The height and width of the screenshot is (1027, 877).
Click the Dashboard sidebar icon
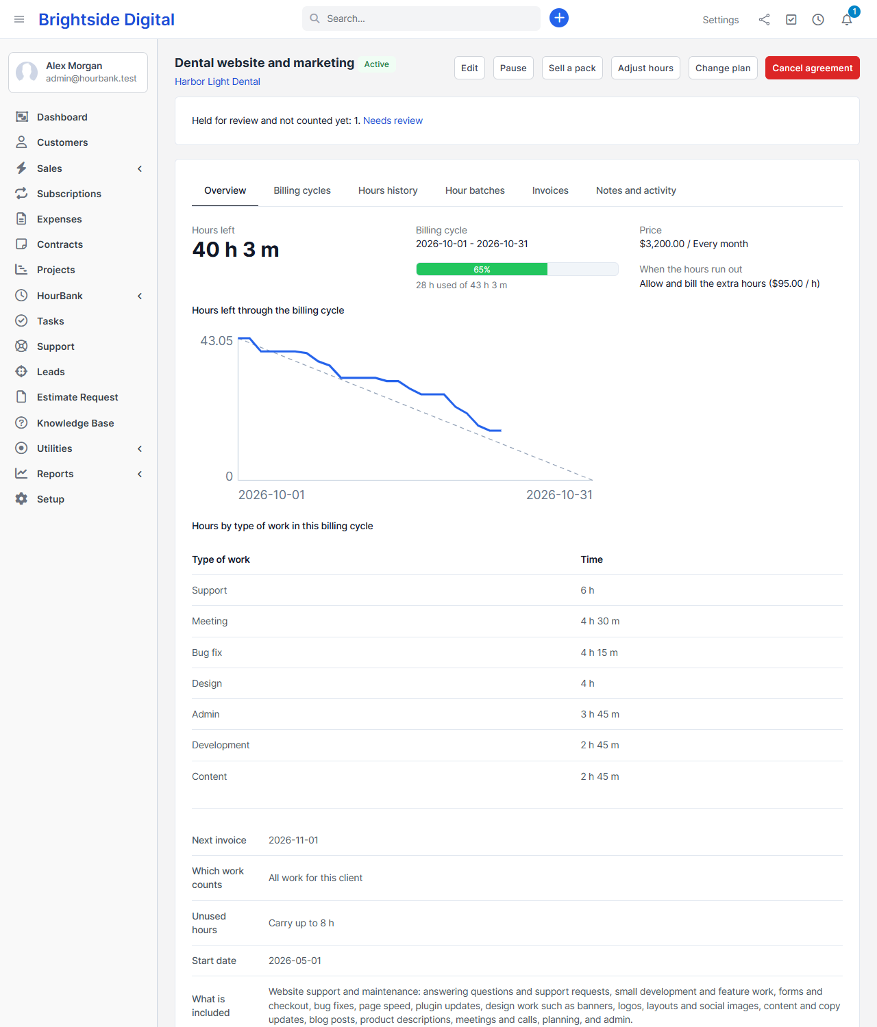pos(22,117)
